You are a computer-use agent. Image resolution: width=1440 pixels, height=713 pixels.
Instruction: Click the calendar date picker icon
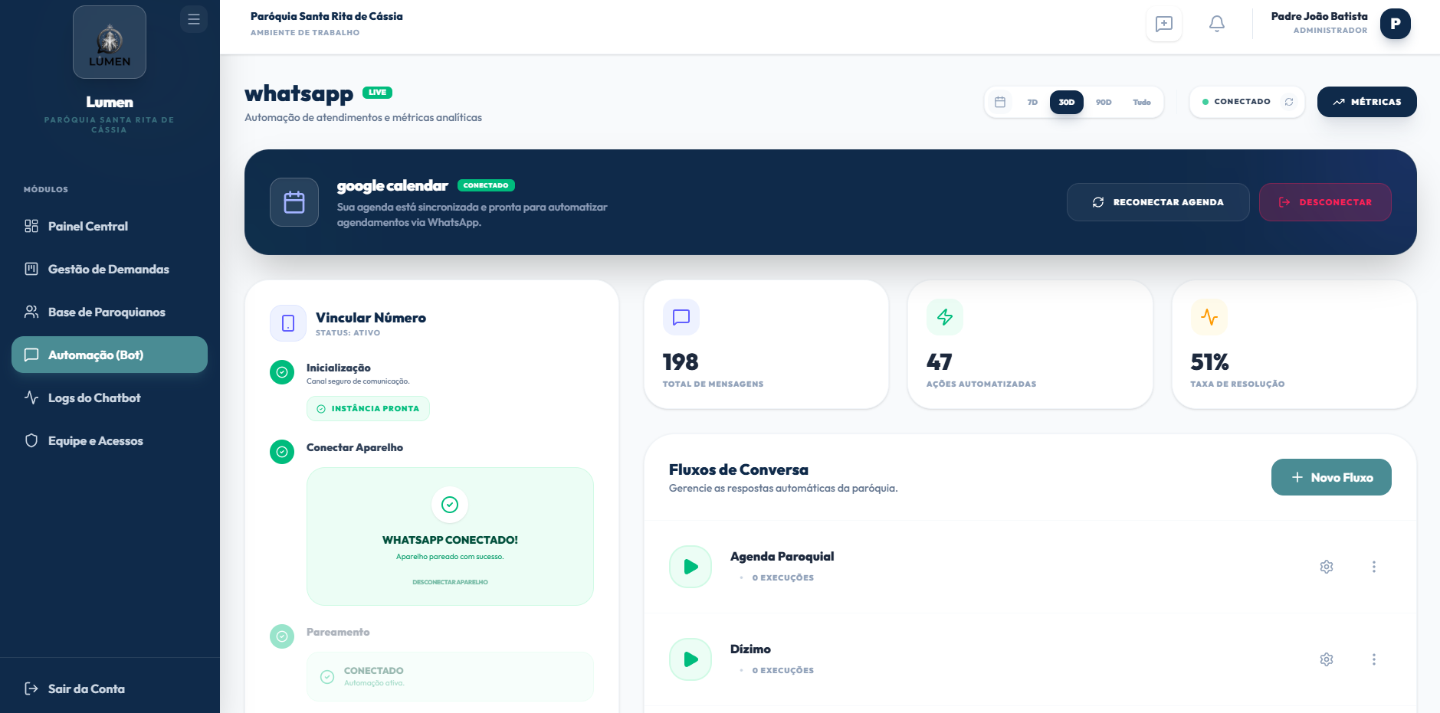click(x=1000, y=102)
